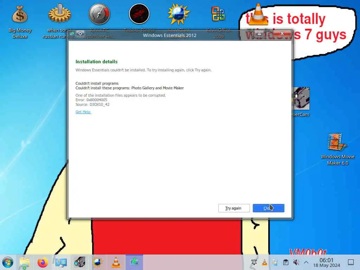Launch Firefox from the taskbar

(x=43, y=262)
